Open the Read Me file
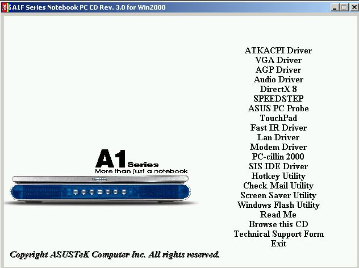 point(278,215)
